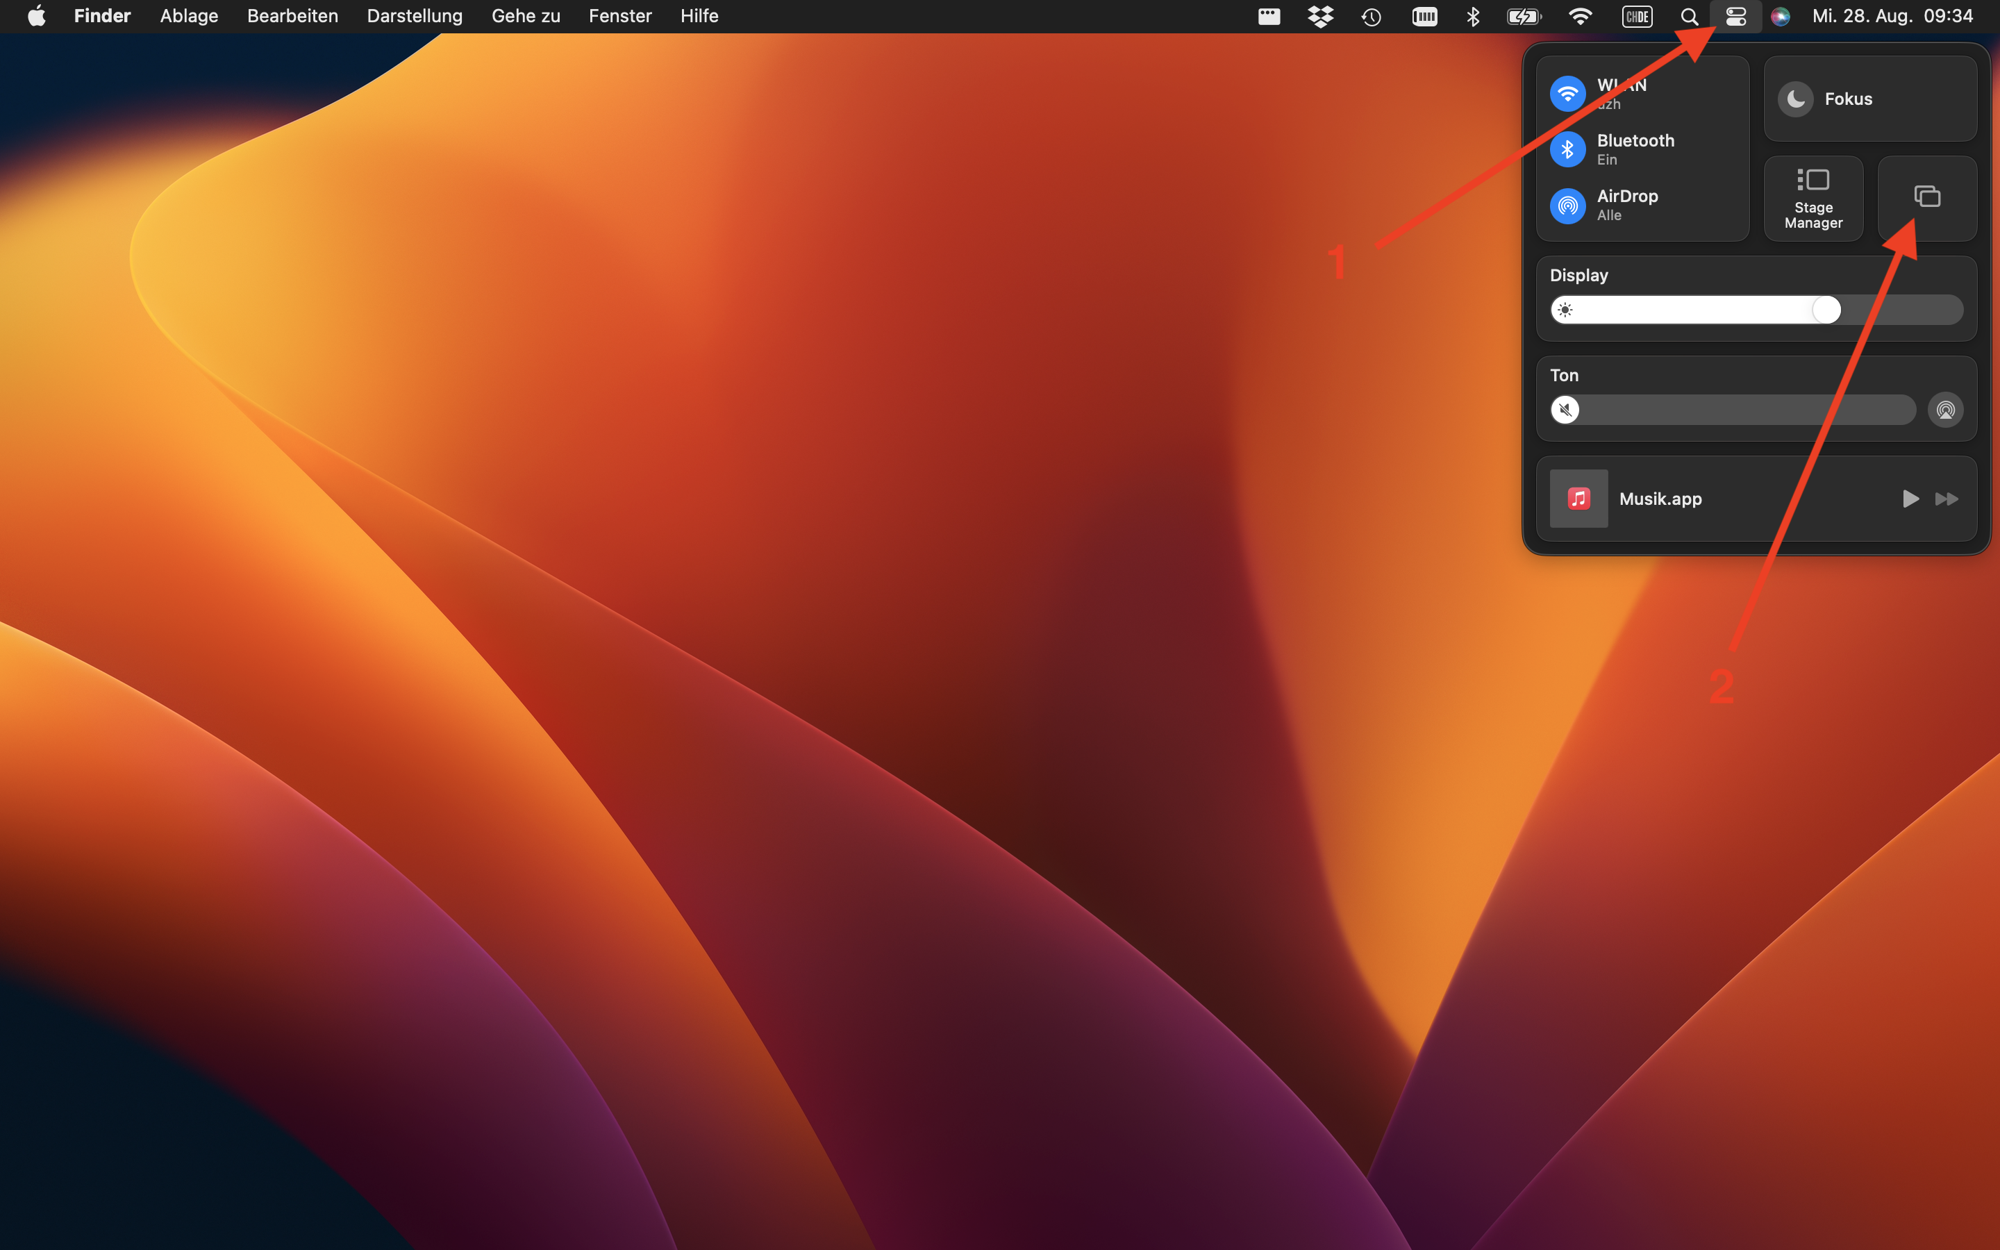Open Spotlight search from the menu bar
Viewport: 2000px width, 1250px height.
point(1688,16)
